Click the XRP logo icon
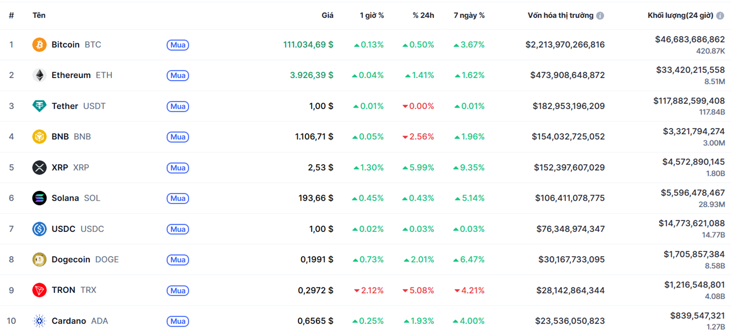Viewport: 731px width, 336px height. (39, 167)
